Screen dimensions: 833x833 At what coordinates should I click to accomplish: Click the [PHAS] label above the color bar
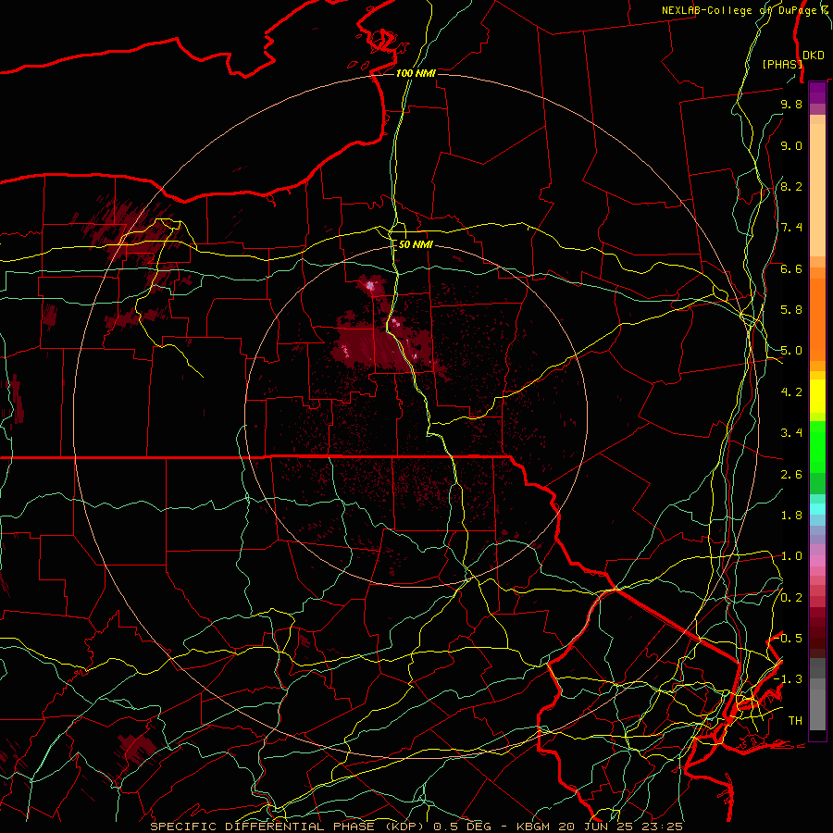(x=782, y=64)
